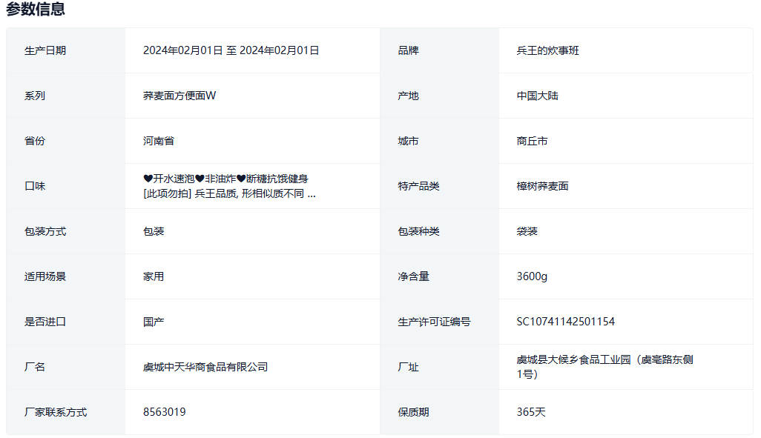Click the 参数信息 section heading
The width and height of the screenshot is (761, 438).
pos(36,10)
